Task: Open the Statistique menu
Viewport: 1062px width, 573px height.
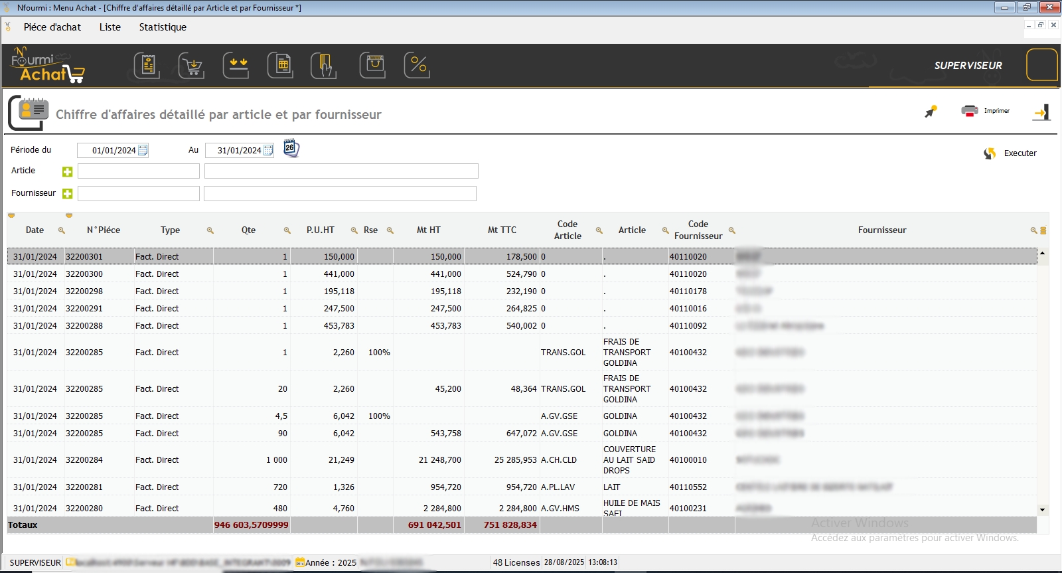Action: pos(163,27)
